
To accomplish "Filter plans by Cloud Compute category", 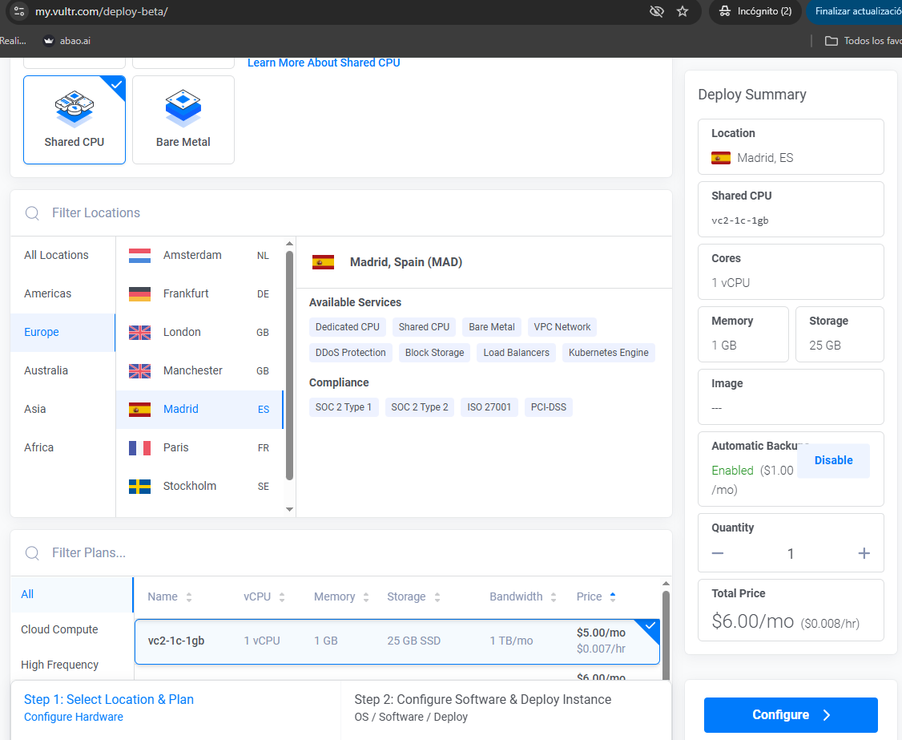I will point(59,629).
